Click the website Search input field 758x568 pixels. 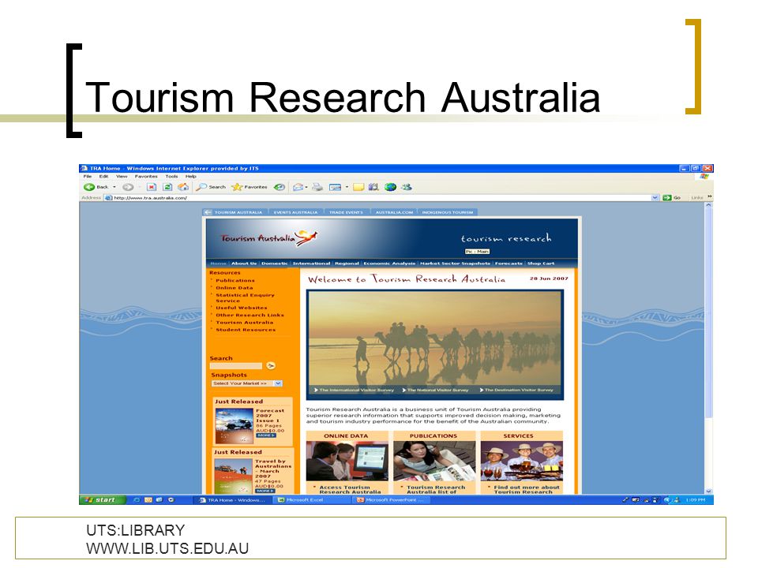236,366
